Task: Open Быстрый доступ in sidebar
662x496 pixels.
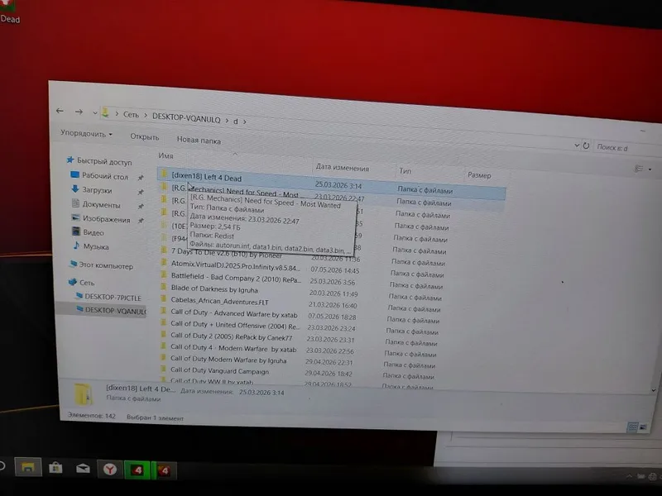Action: coord(99,161)
